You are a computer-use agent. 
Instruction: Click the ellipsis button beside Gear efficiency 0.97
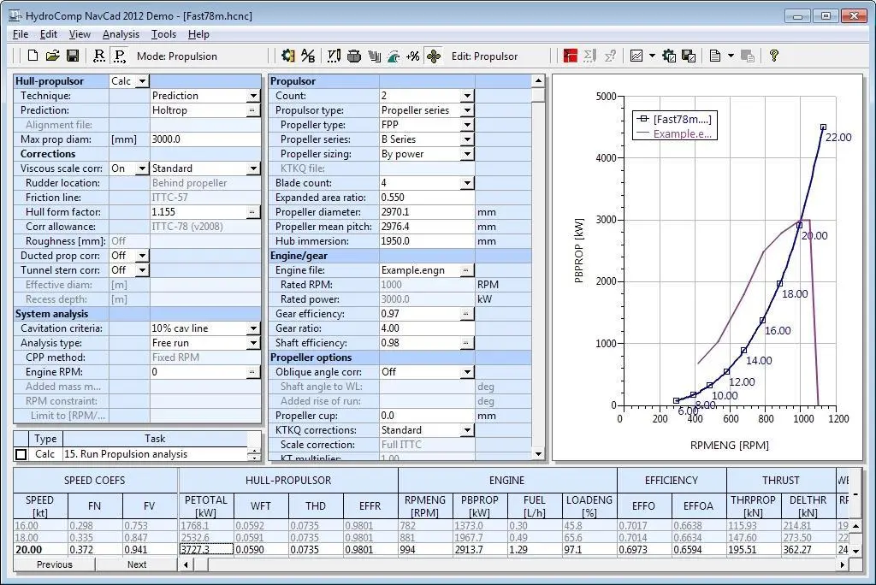pos(466,313)
